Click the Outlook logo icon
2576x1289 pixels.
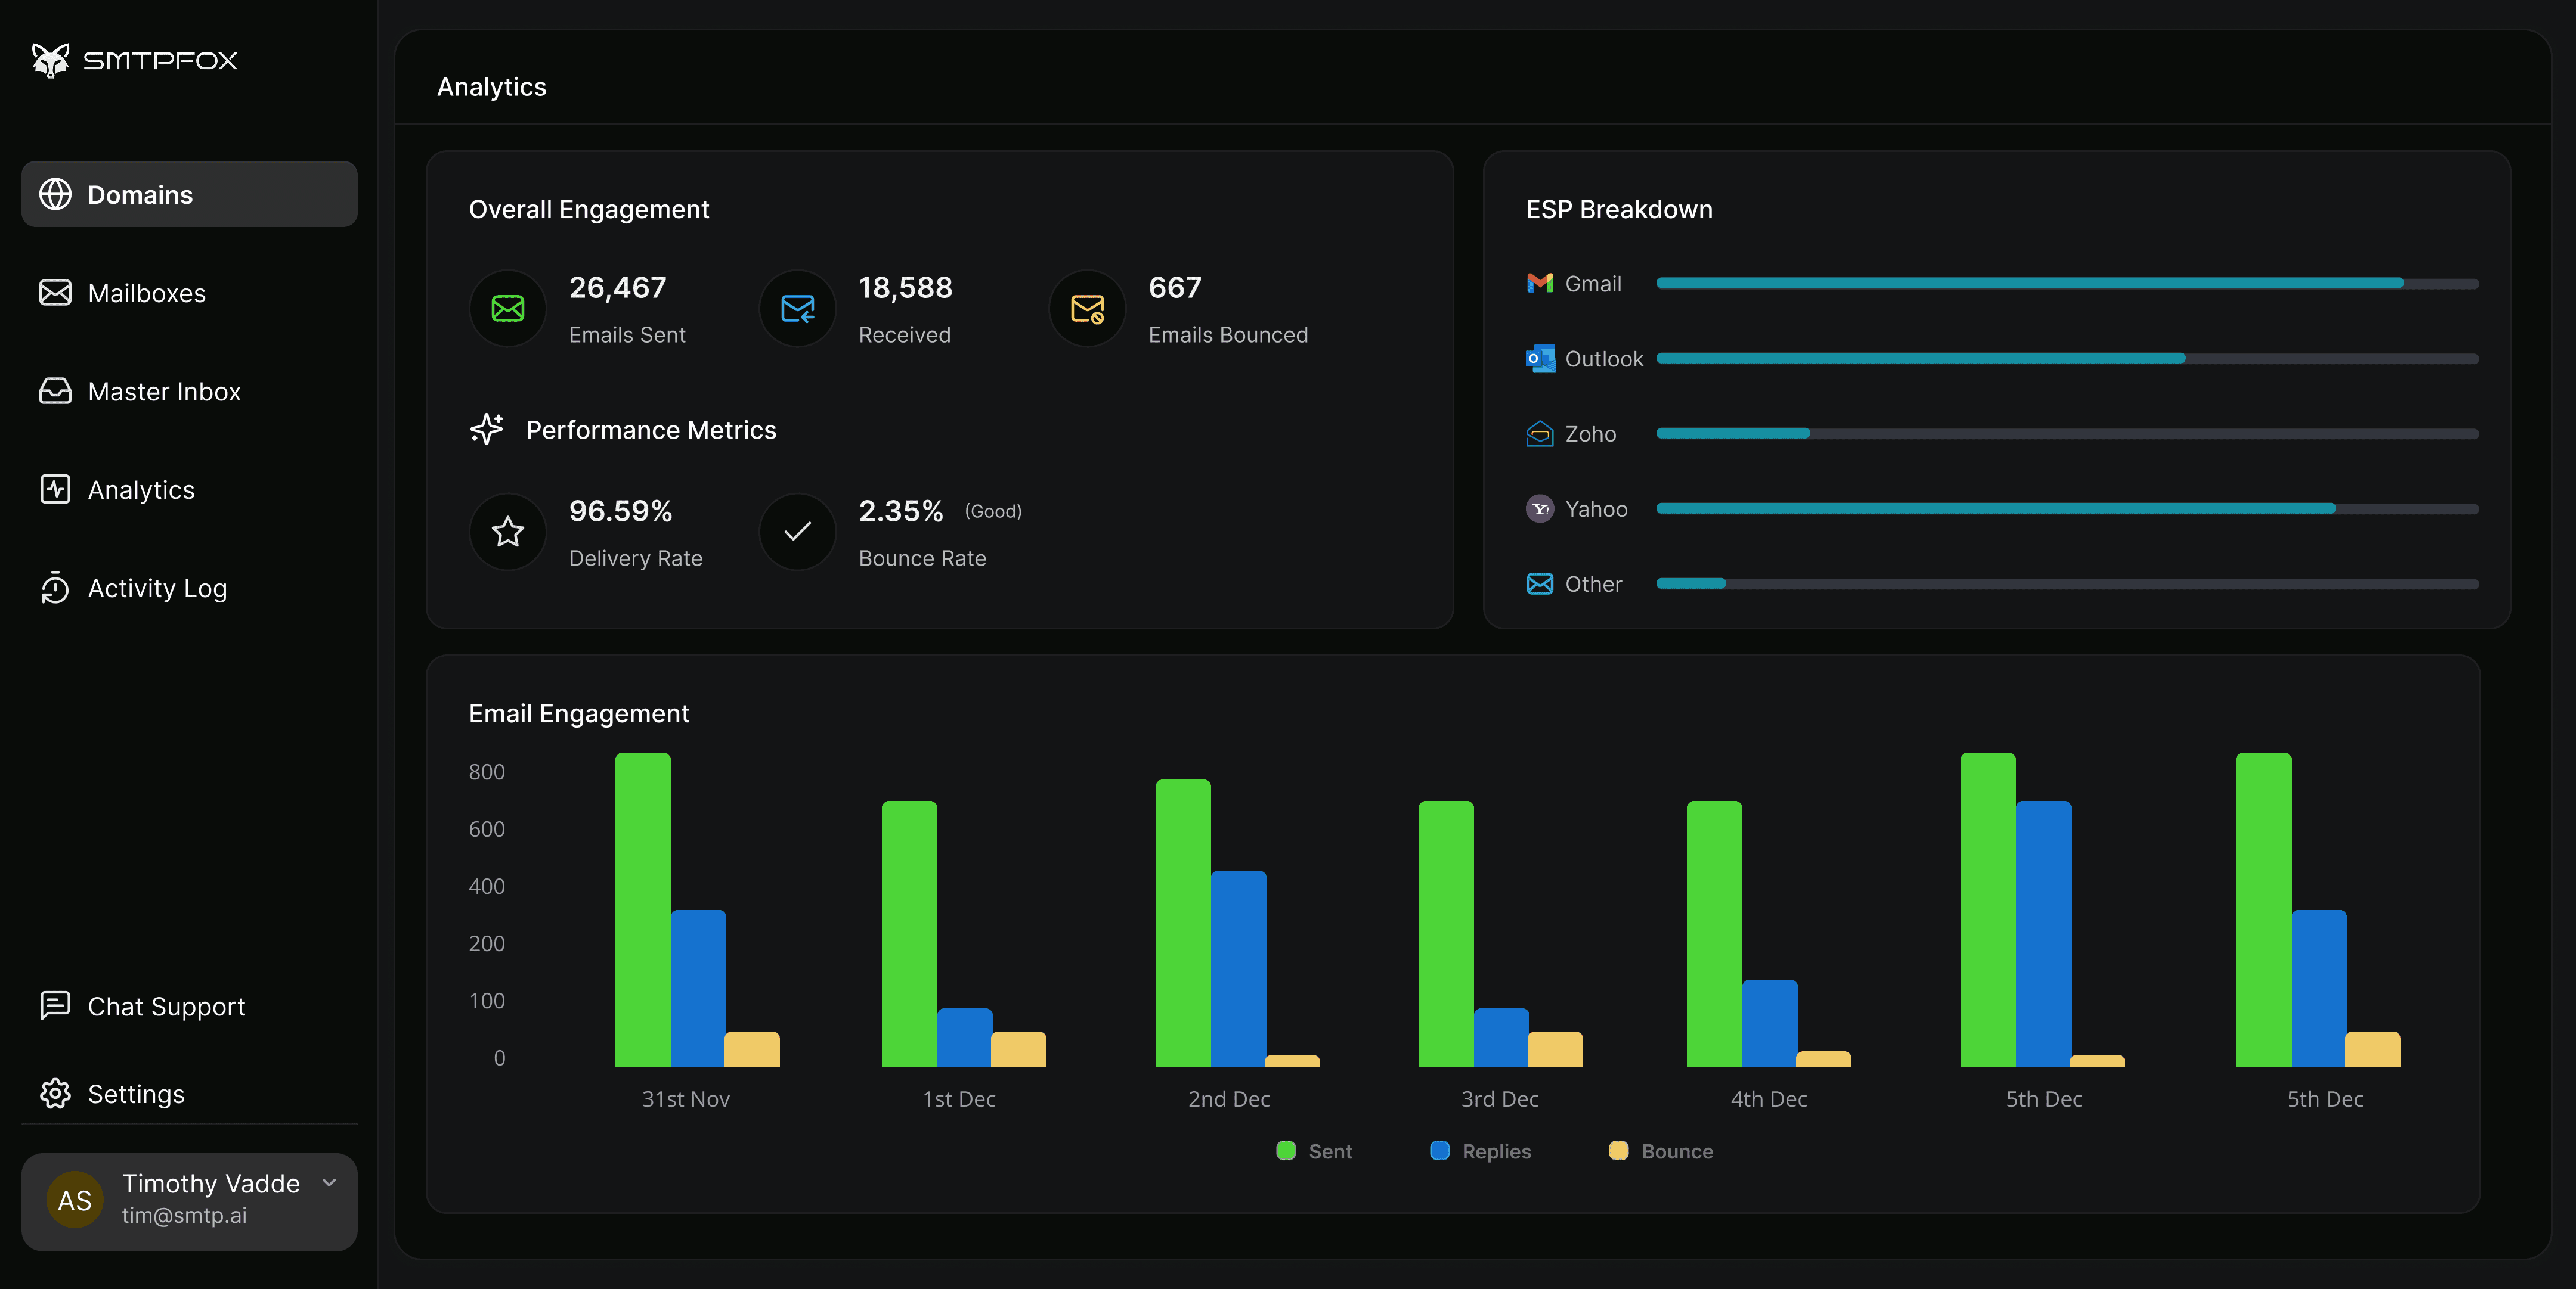point(1540,359)
